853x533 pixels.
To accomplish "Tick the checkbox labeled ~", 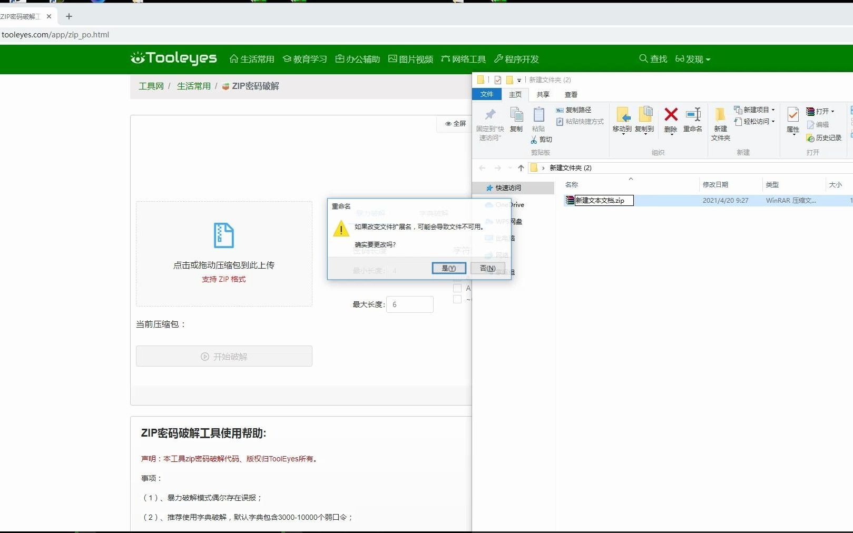I will [457, 299].
